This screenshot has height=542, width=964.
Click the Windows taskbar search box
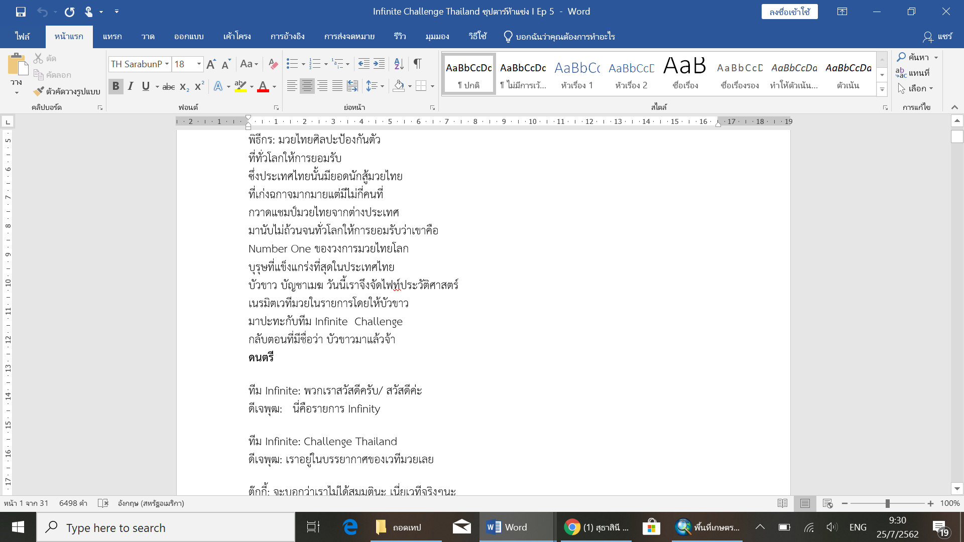(166, 527)
